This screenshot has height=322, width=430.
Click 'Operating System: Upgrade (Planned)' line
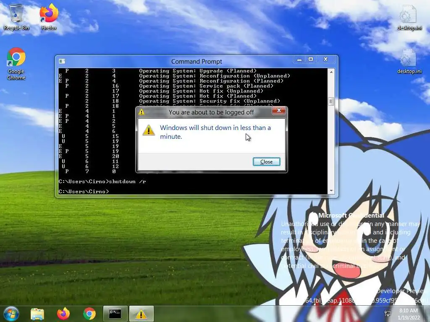198,71
